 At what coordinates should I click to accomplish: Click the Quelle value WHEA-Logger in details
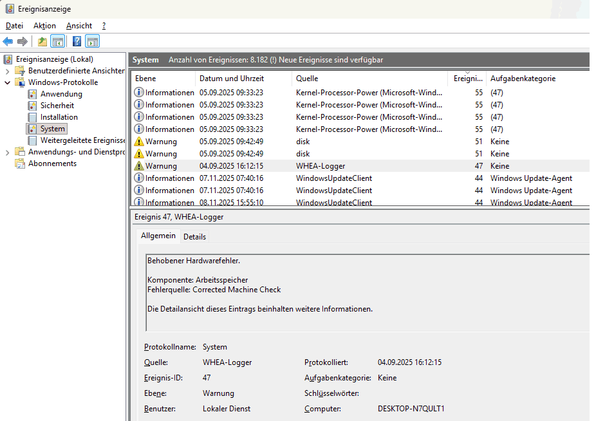click(x=227, y=362)
